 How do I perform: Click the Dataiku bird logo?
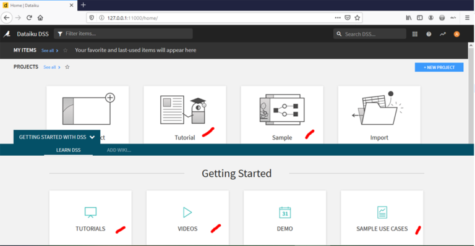(7, 34)
